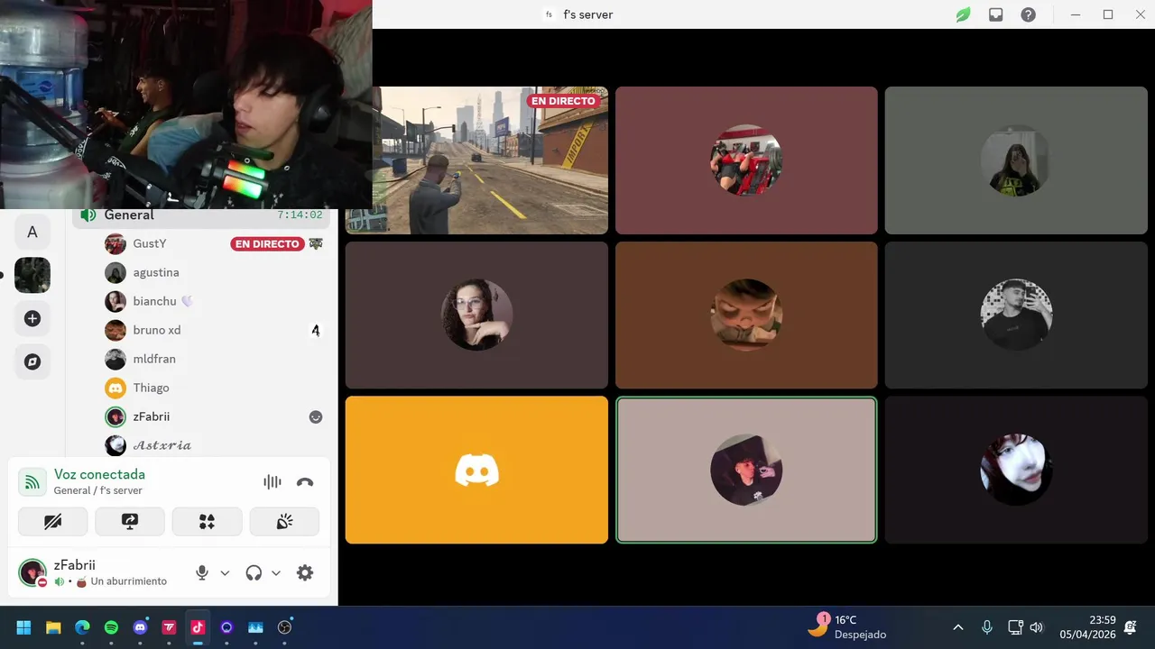Select the curly-haired woman participant tile
The width and height of the screenshot is (1155, 649).
(476, 315)
